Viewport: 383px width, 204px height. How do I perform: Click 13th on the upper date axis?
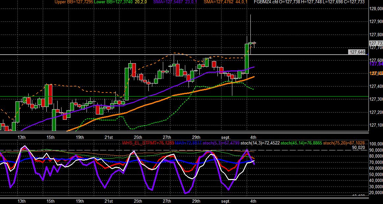(x=21, y=137)
